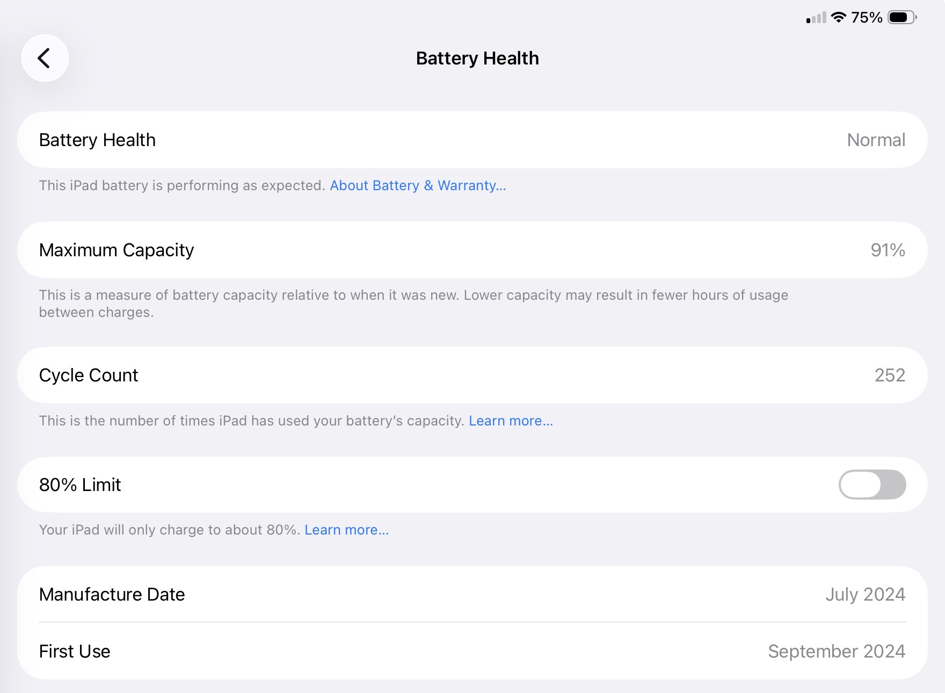The height and width of the screenshot is (693, 945).
Task: Tap the Battery Health row
Action: pyautogui.click(x=473, y=140)
